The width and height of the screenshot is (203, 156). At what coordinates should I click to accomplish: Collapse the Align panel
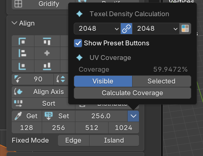click(x=14, y=23)
